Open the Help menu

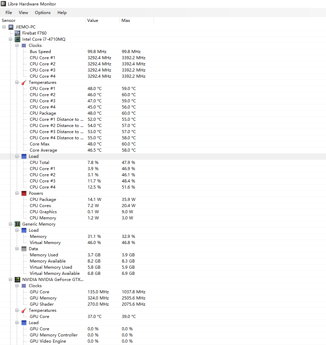click(62, 13)
